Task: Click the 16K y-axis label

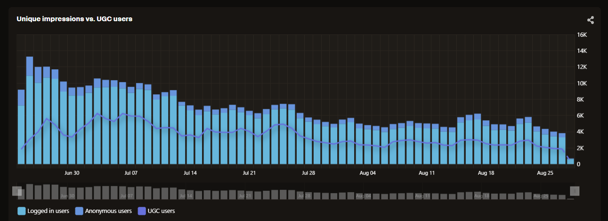Action: click(581, 35)
